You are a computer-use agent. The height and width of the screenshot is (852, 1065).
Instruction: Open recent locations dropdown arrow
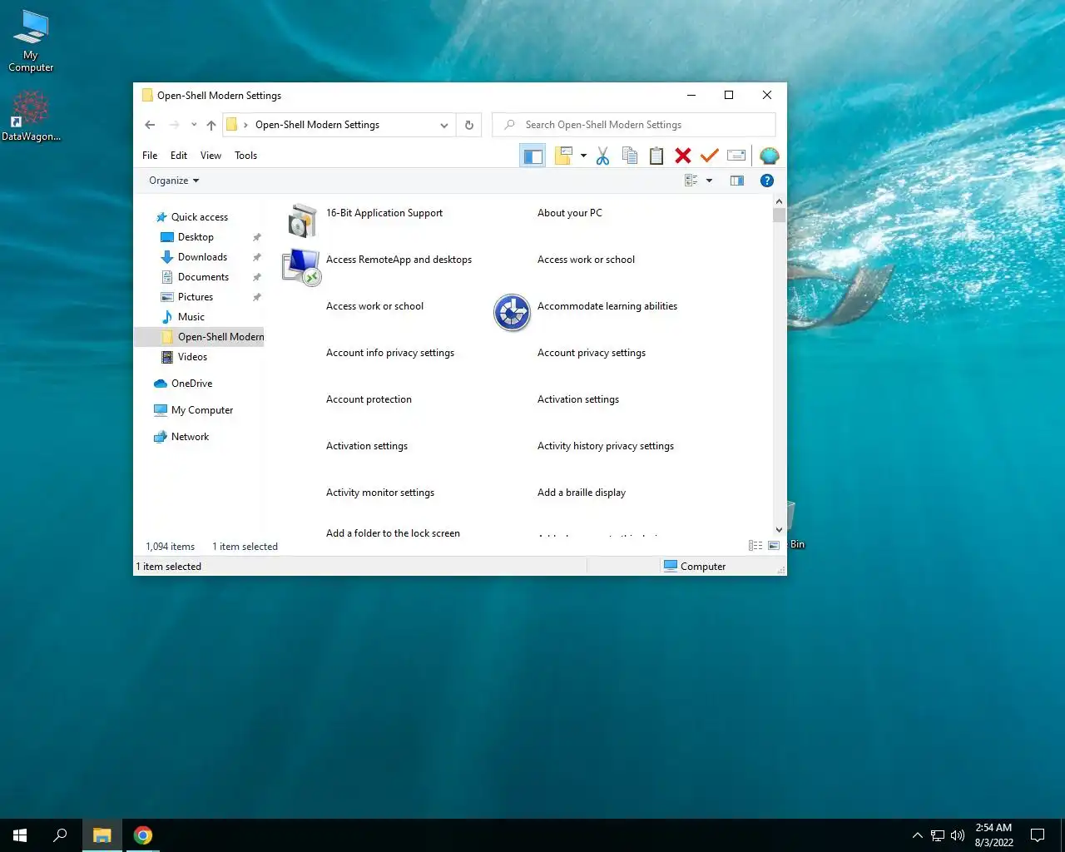pyautogui.click(x=194, y=125)
